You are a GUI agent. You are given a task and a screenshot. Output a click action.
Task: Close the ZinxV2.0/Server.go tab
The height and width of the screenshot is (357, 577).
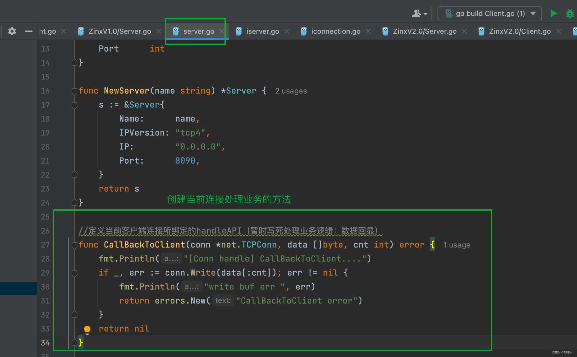pyautogui.click(x=464, y=31)
